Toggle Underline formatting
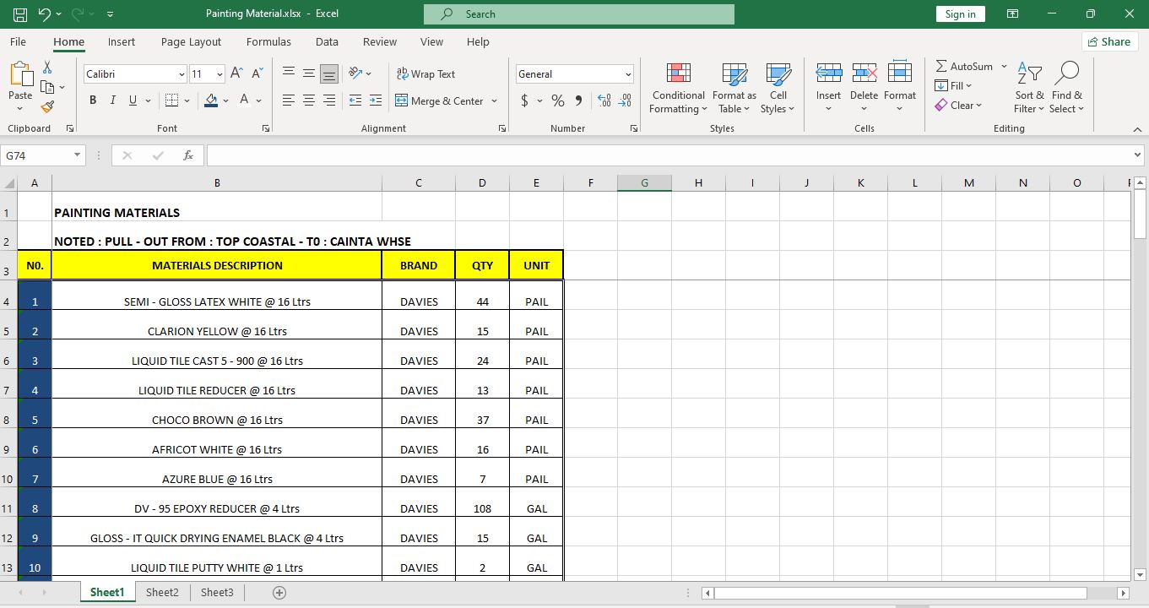This screenshot has height=608, width=1149. point(133,100)
